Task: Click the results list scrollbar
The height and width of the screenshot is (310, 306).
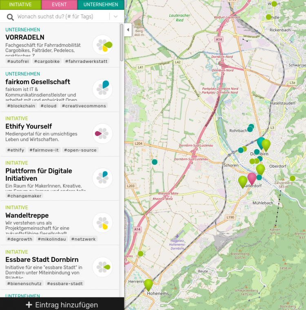Action: tap(122, 43)
